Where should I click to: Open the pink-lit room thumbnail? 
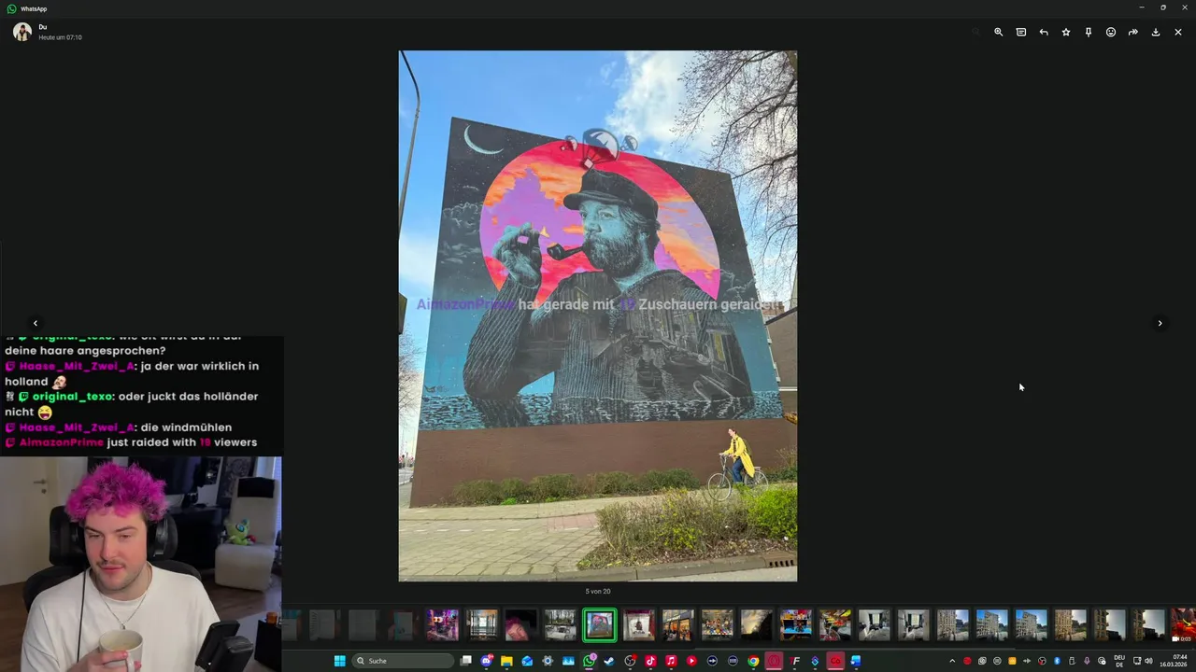pyautogui.click(x=443, y=625)
